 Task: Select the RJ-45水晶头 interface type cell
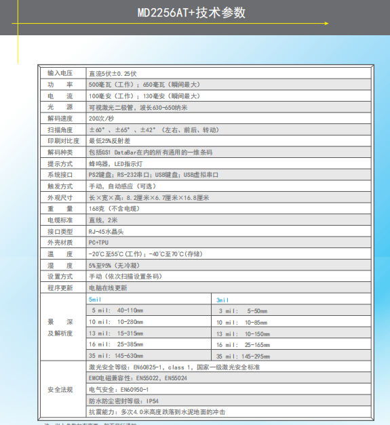[x=229, y=231]
